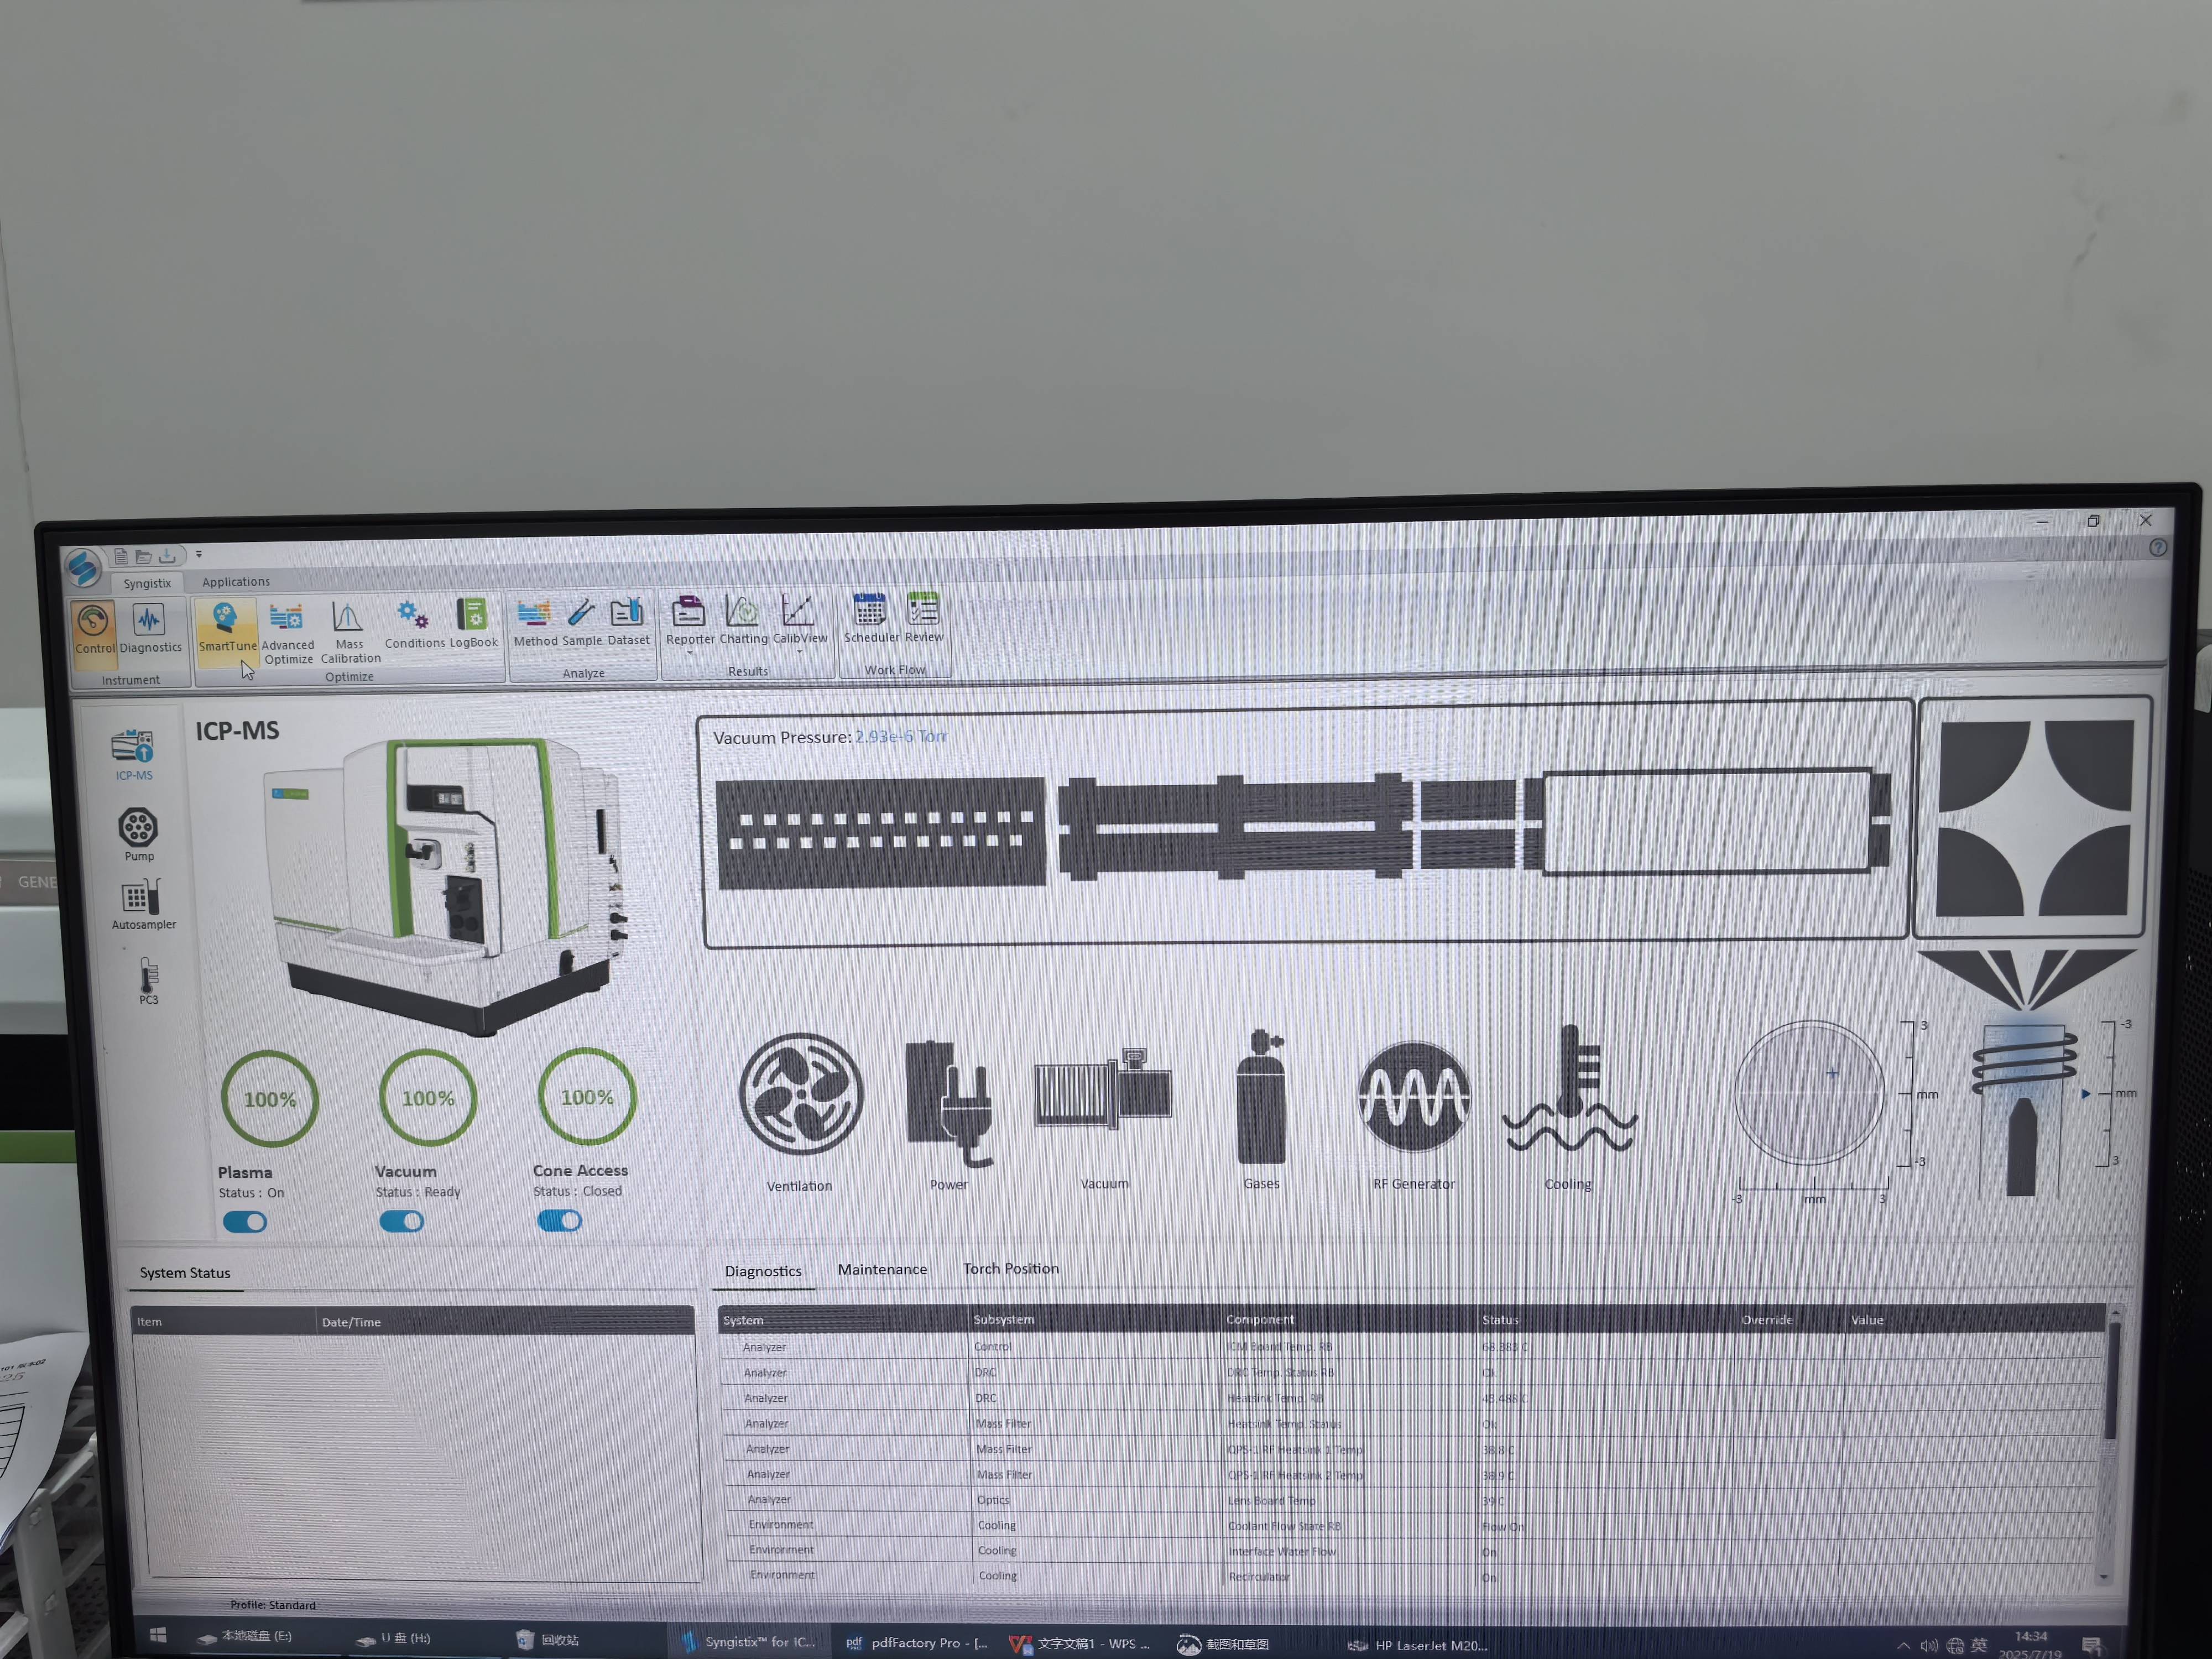Click the Cone Access 100% progress ring
Screen dimensions: 2212x1659
[587, 1097]
